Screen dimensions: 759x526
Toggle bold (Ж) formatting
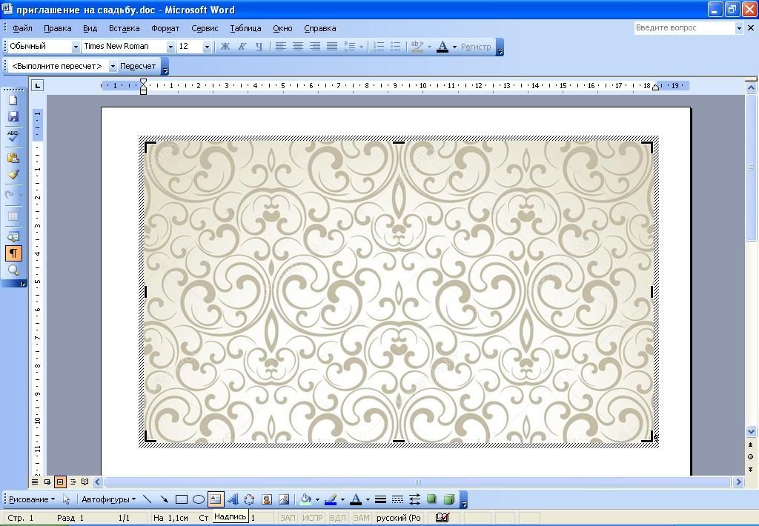(225, 47)
